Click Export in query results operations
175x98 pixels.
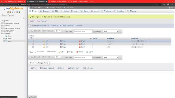(61, 68)
